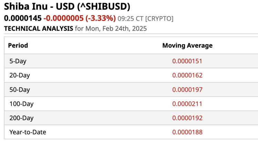Click the Period column header
This screenshot has width=258, height=141.
pyautogui.click(x=18, y=46)
